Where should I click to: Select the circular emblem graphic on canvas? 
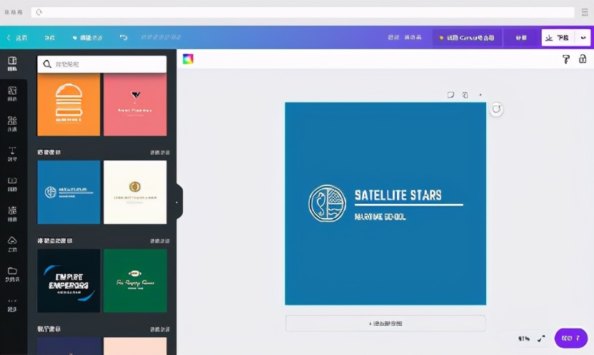327,203
